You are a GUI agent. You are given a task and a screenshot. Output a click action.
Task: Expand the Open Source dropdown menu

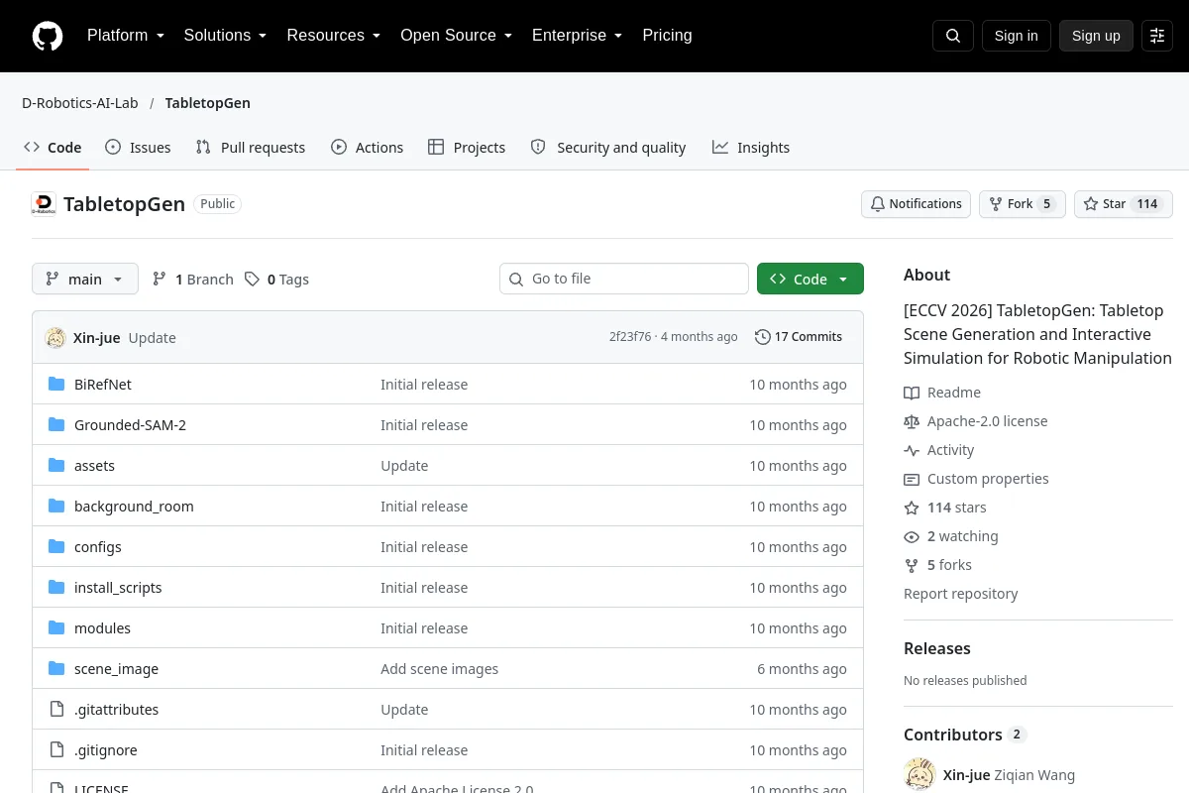point(456,36)
